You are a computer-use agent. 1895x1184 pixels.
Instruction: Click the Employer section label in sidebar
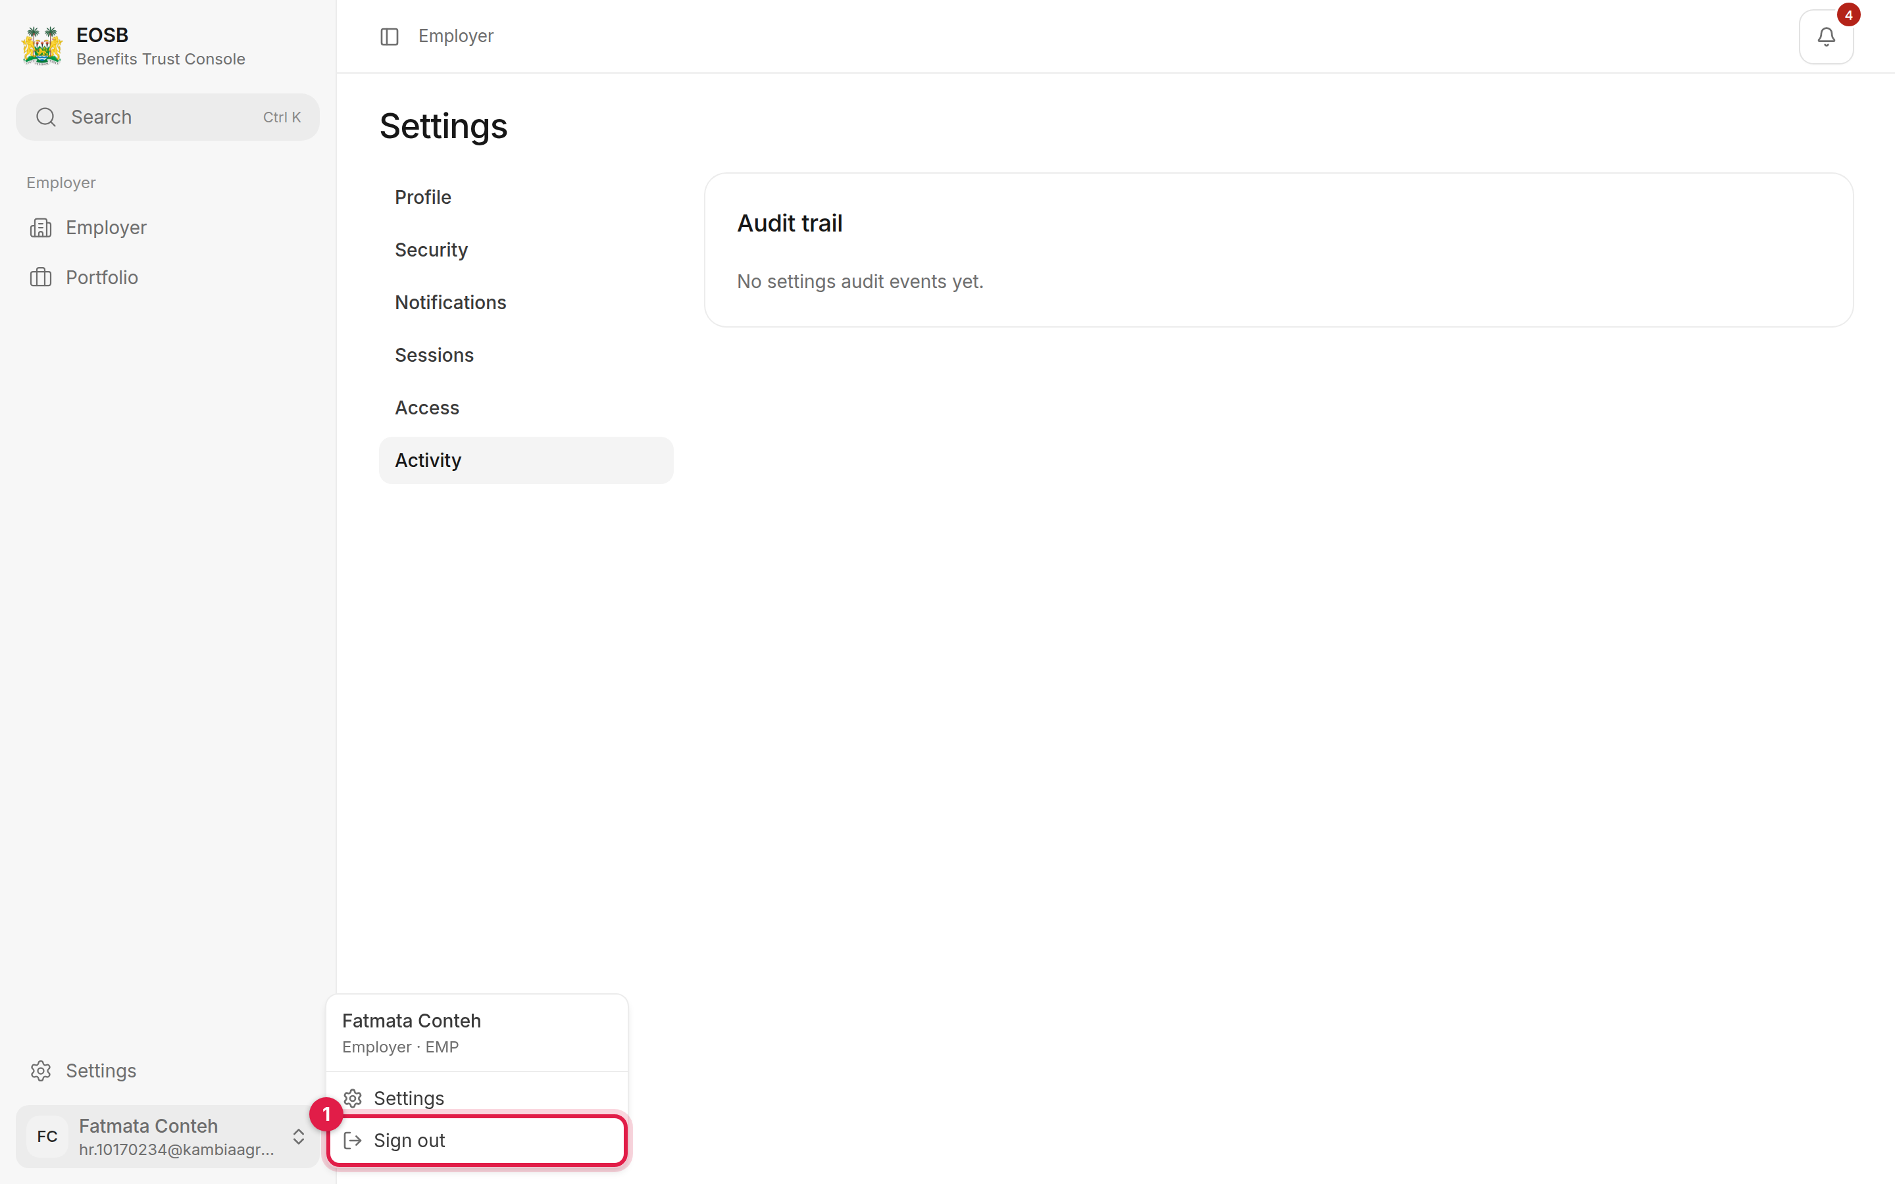coord(61,182)
